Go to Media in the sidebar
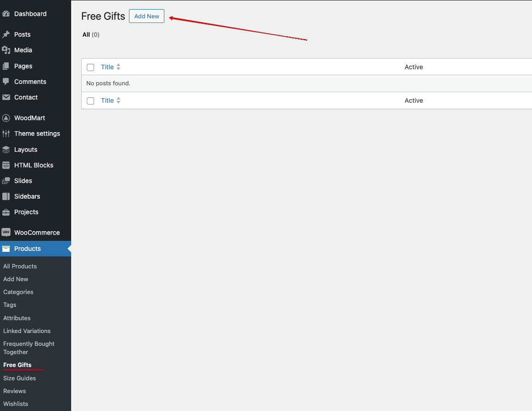Screen dimensions: 532x411 (x=23, y=50)
